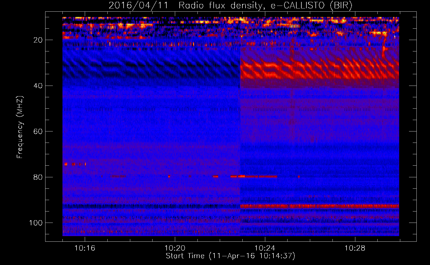Viewport: 430px width, 265px height.
Task: Click the bright red drifting bursts near 30 MHz
Action: pos(319,69)
